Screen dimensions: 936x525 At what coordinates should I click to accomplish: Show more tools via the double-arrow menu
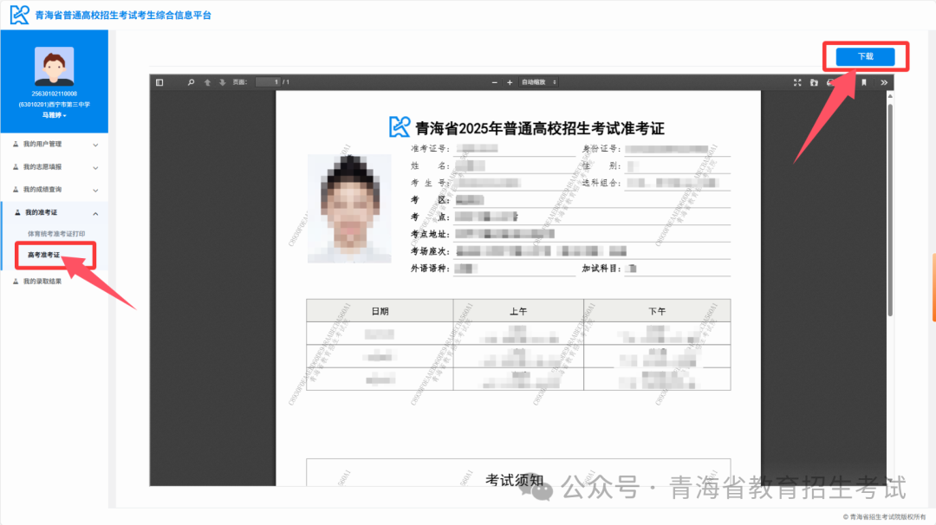tap(884, 82)
